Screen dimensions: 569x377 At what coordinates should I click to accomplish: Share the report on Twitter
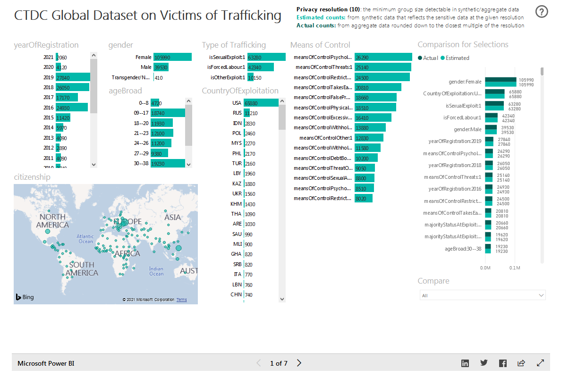pos(484,363)
